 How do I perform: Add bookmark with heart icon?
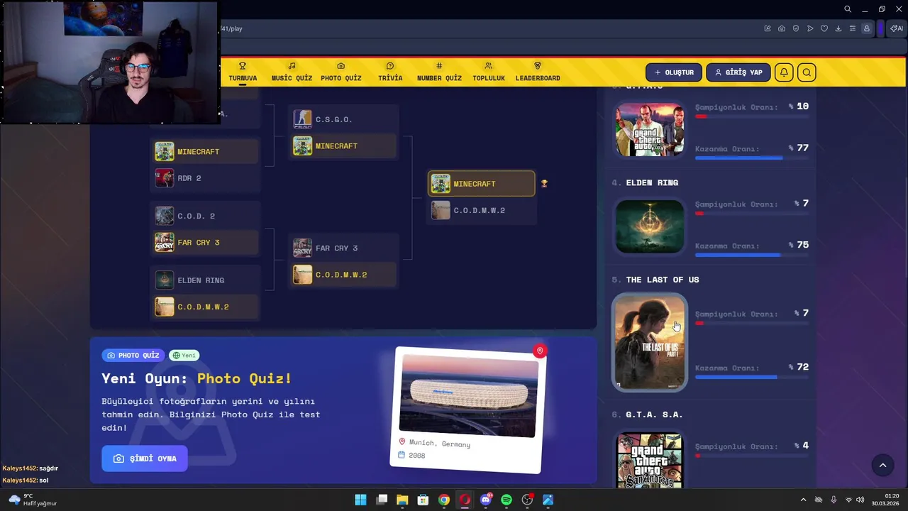click(824, 28)
